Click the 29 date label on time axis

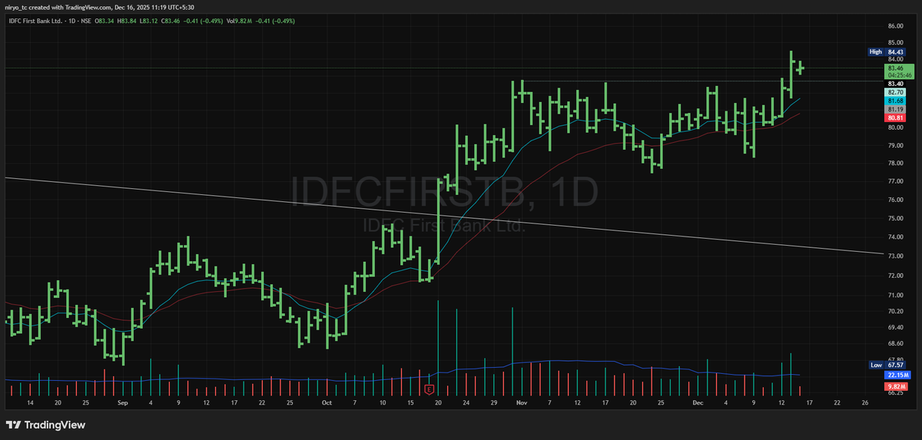[x=494, y=402]
